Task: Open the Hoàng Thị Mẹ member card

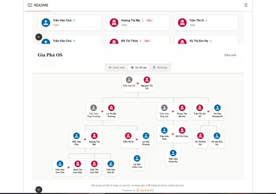Action: click(135, 23)
